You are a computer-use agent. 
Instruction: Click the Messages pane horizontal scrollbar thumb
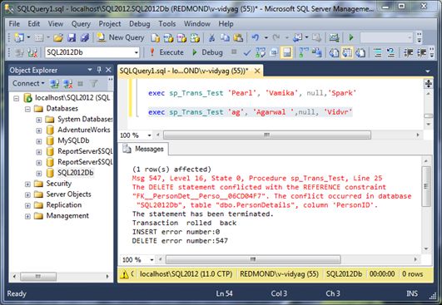[253, 259]
